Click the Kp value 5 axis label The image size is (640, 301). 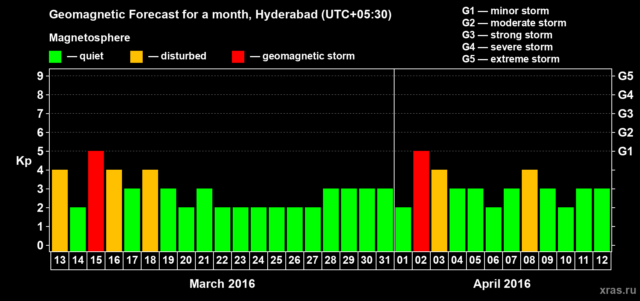[40, 151]
